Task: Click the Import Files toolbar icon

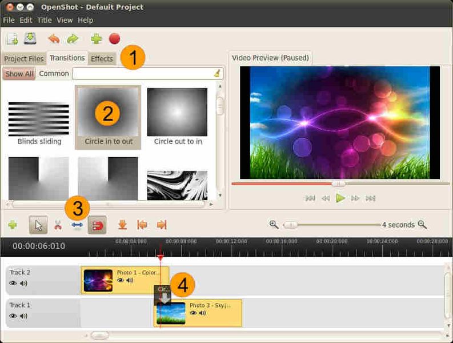Action: (x=13, y=39)
